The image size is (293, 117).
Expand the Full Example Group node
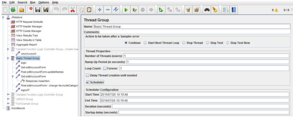click(x=8, y=104)
